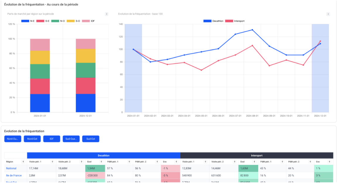The height and width of the screenshot is (184, 338).
Task: Click the blue N-E segment of the 2024-12-01 bar
Action: (x=86, y=103)
